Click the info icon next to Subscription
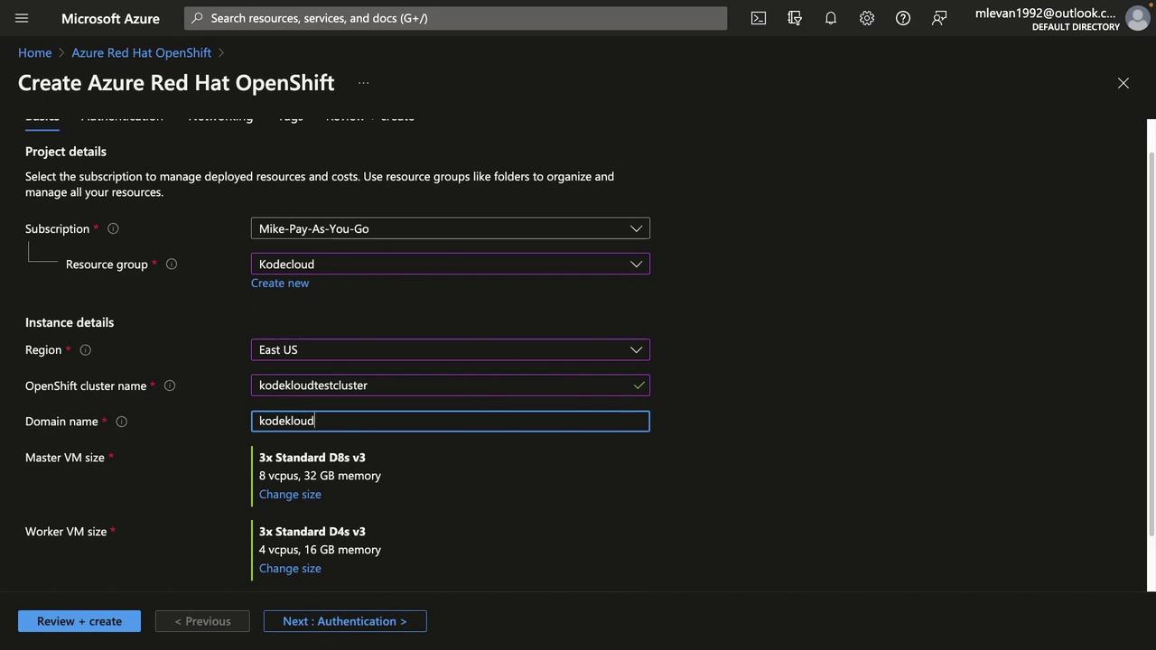This screenshot has width=1156, height=650. 113,229
